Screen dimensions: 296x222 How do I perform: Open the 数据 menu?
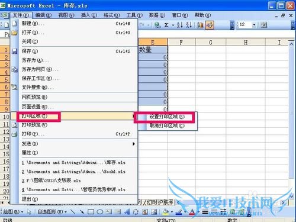tap(157, 15)
